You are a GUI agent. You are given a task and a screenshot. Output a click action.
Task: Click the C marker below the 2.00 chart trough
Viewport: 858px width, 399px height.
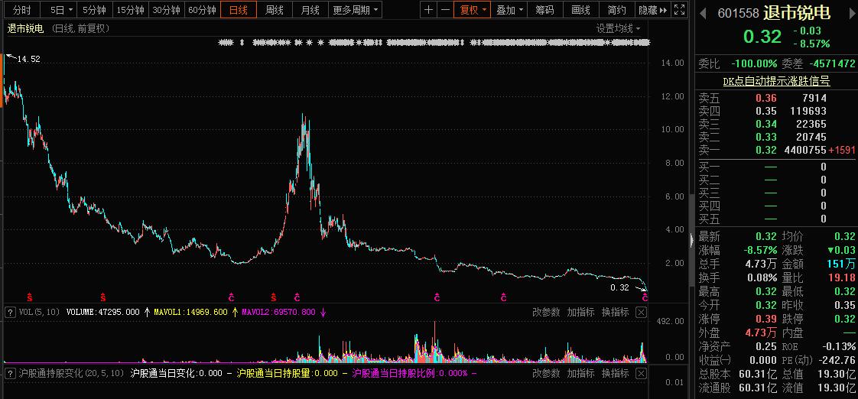[x=231, y=297]
